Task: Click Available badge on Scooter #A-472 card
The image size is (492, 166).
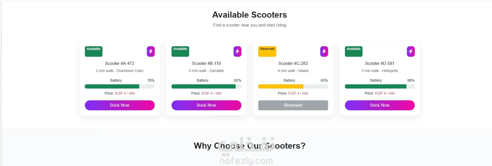Action: pyautogui.click(x=94, y=51)
